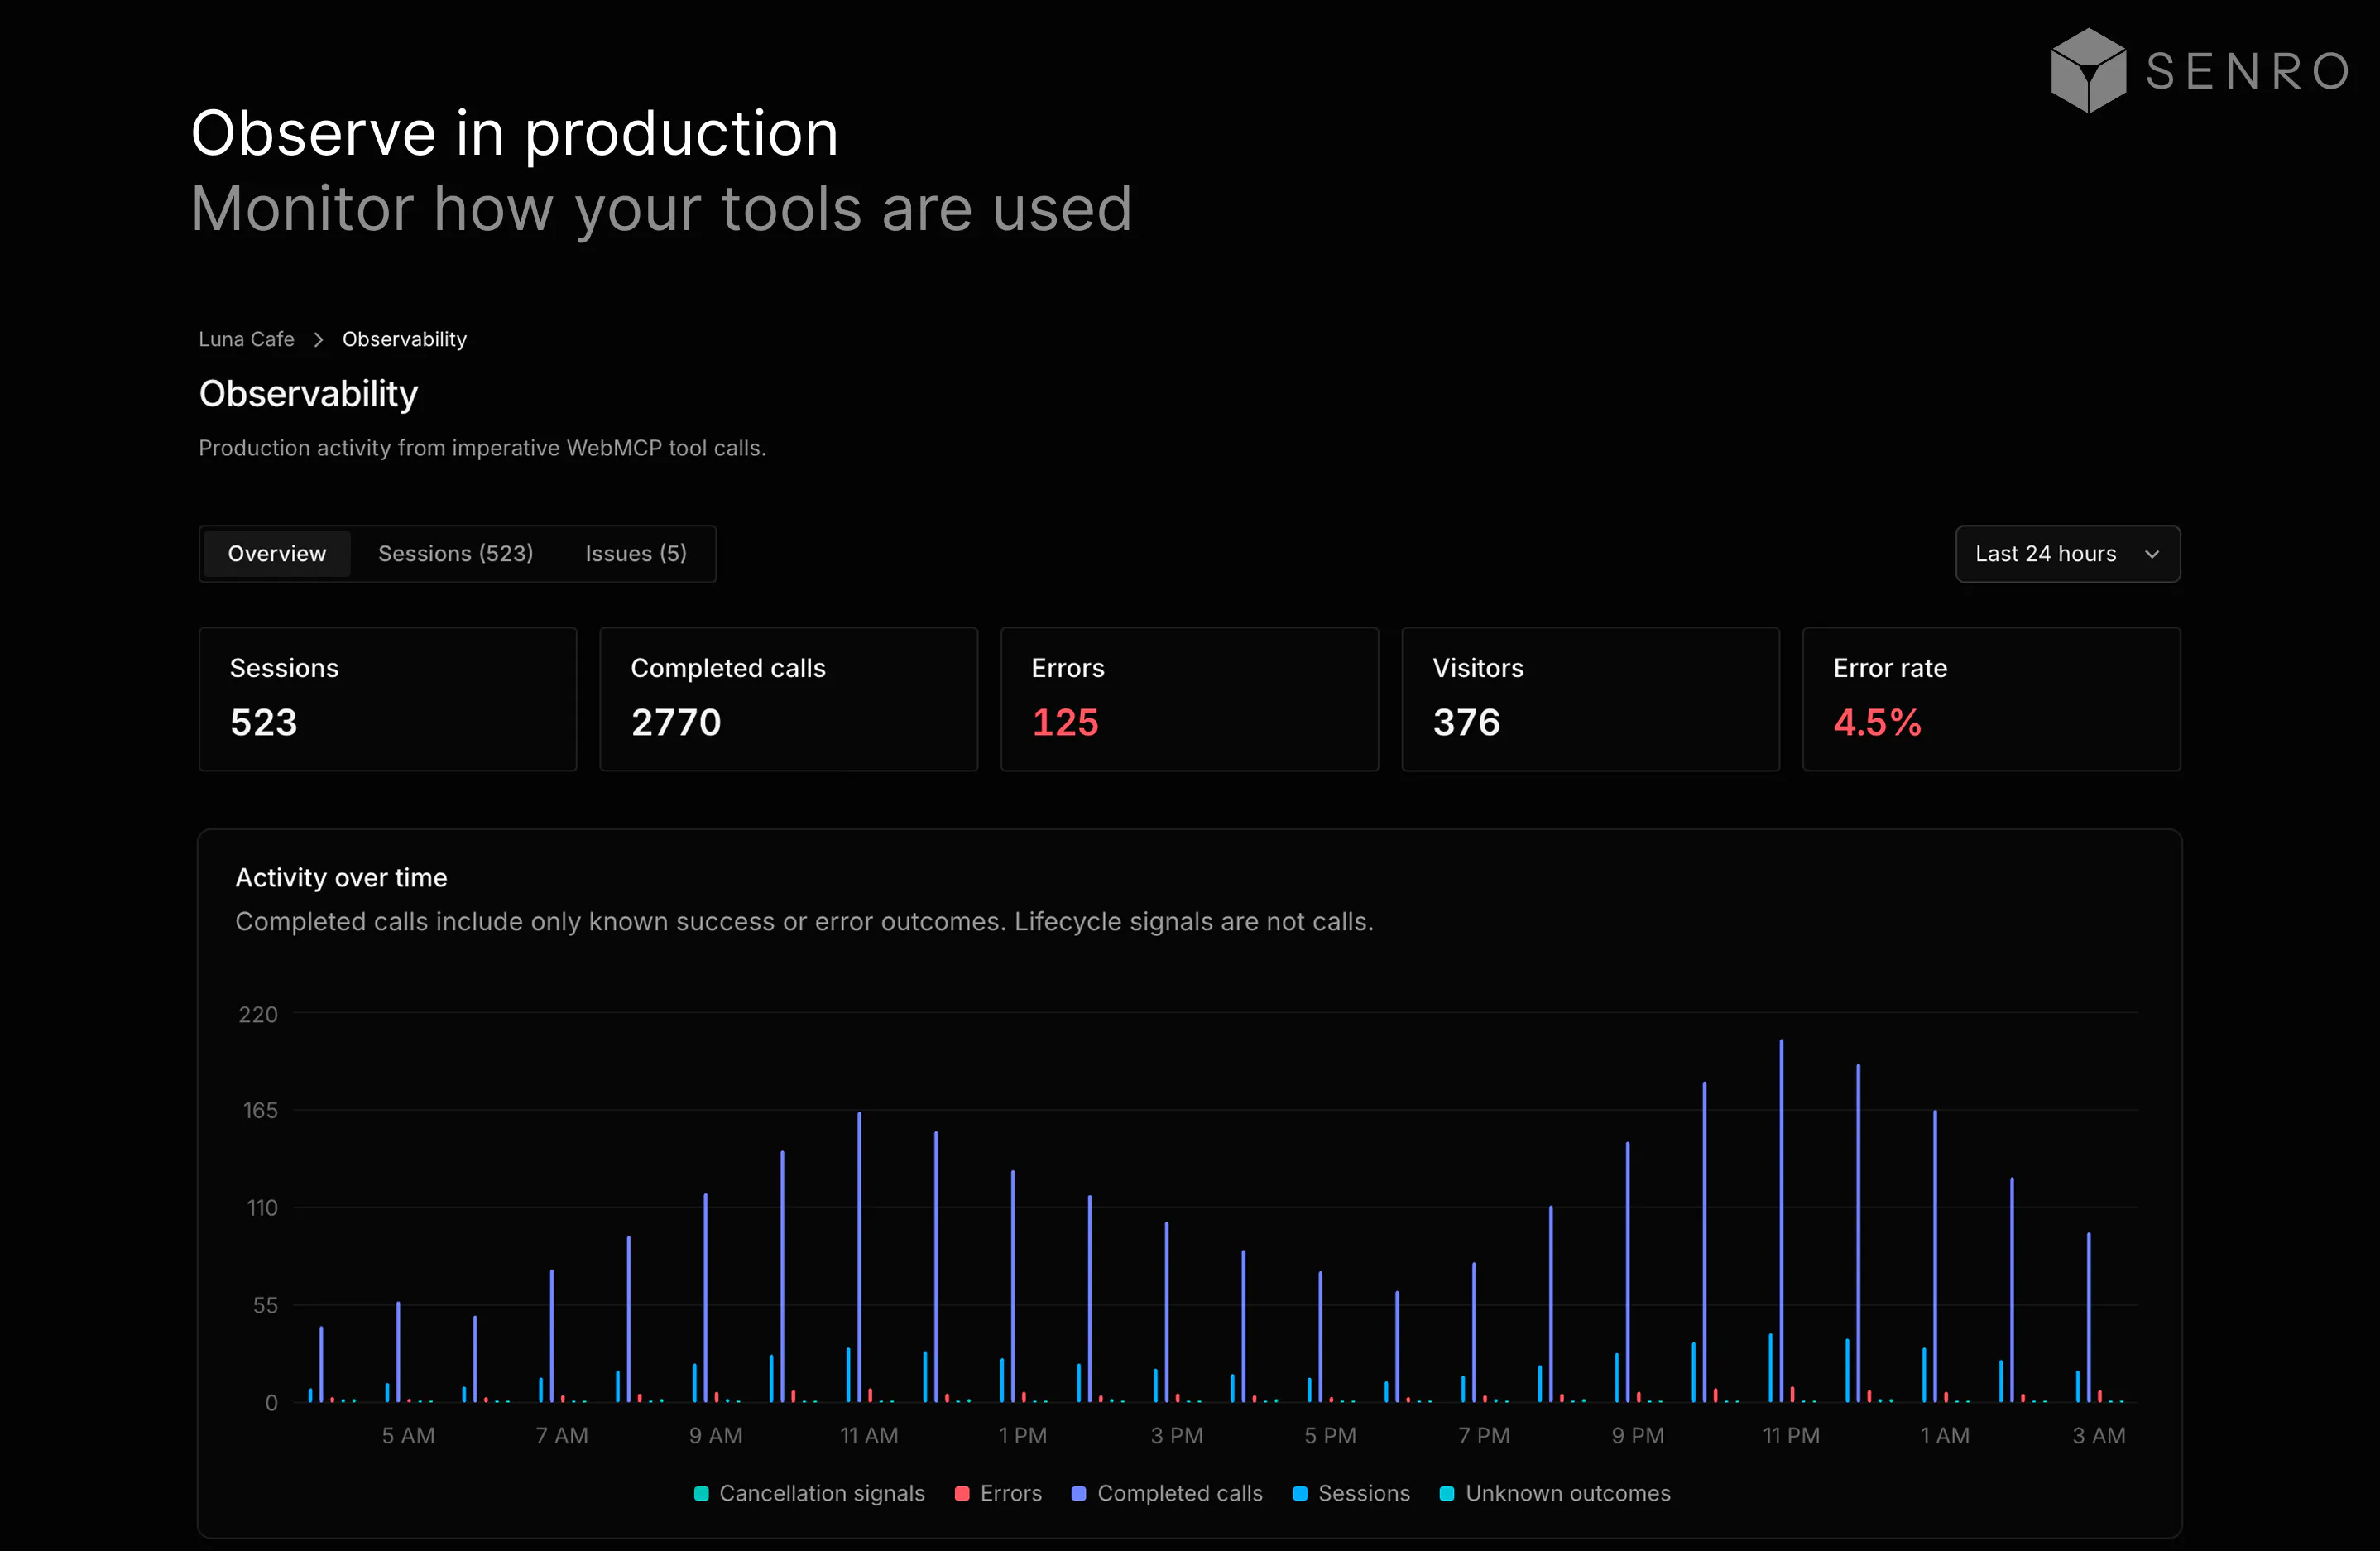Click the chevron arrow in time range selector
Image resolution: width=2380 pixels, height=1551 pixels.
tap(2152, 554)
